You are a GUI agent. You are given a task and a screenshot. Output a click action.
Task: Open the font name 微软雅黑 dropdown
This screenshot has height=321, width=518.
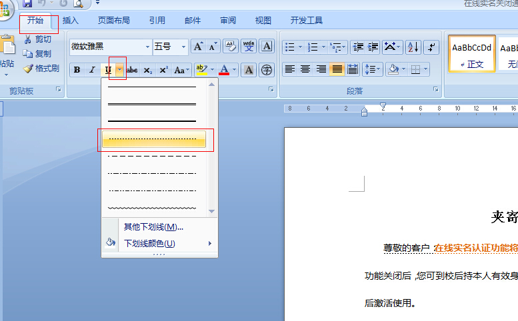tap(148, 47)
